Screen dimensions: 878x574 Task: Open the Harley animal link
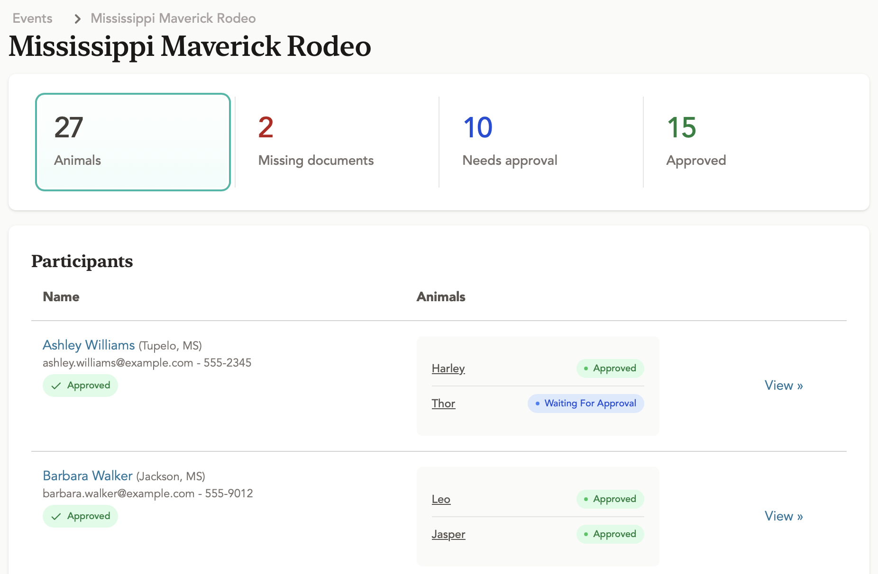click(x=448, y=368)
